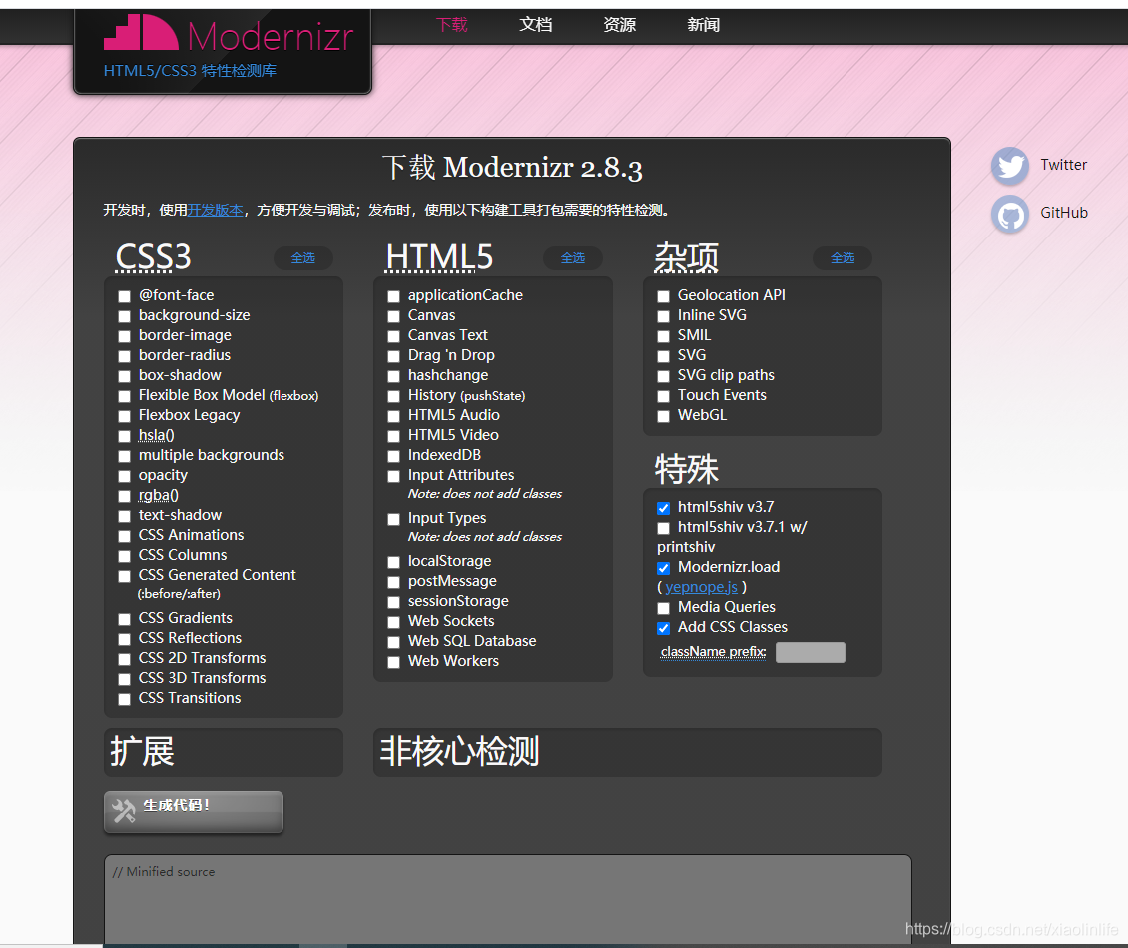The height and width of the screenshot is (948, 1128).
Task: Tick the hsla() checkbox
Action: coord(125,436)
